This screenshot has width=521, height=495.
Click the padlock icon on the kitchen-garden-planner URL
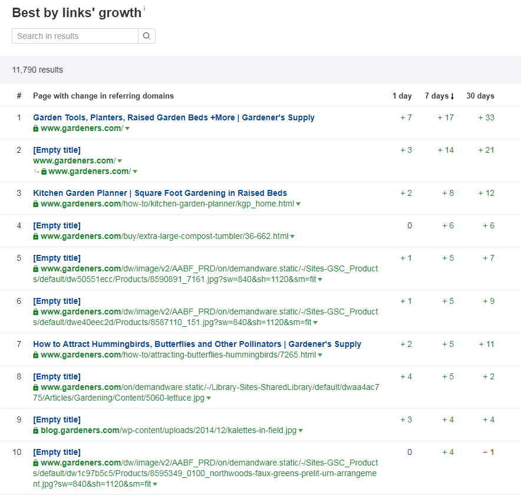pyautogui.click(x=35, y=204)
